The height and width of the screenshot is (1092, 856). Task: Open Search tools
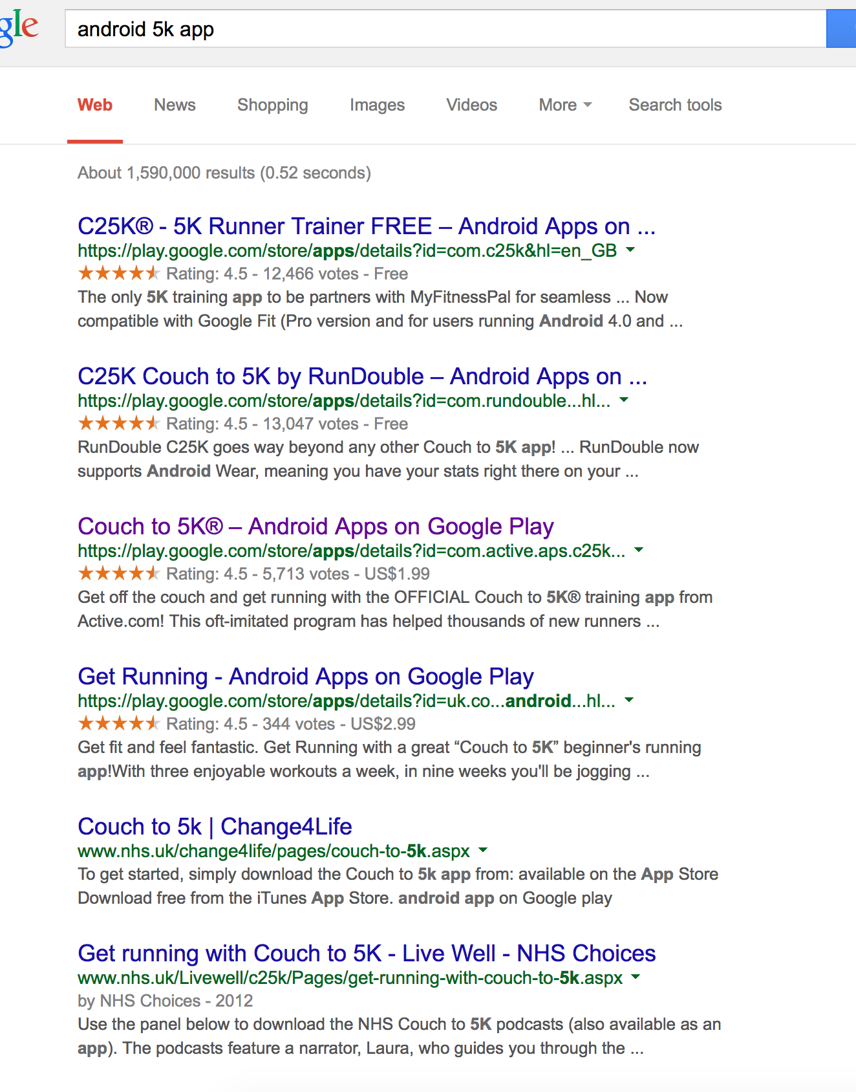pos(675,105)
